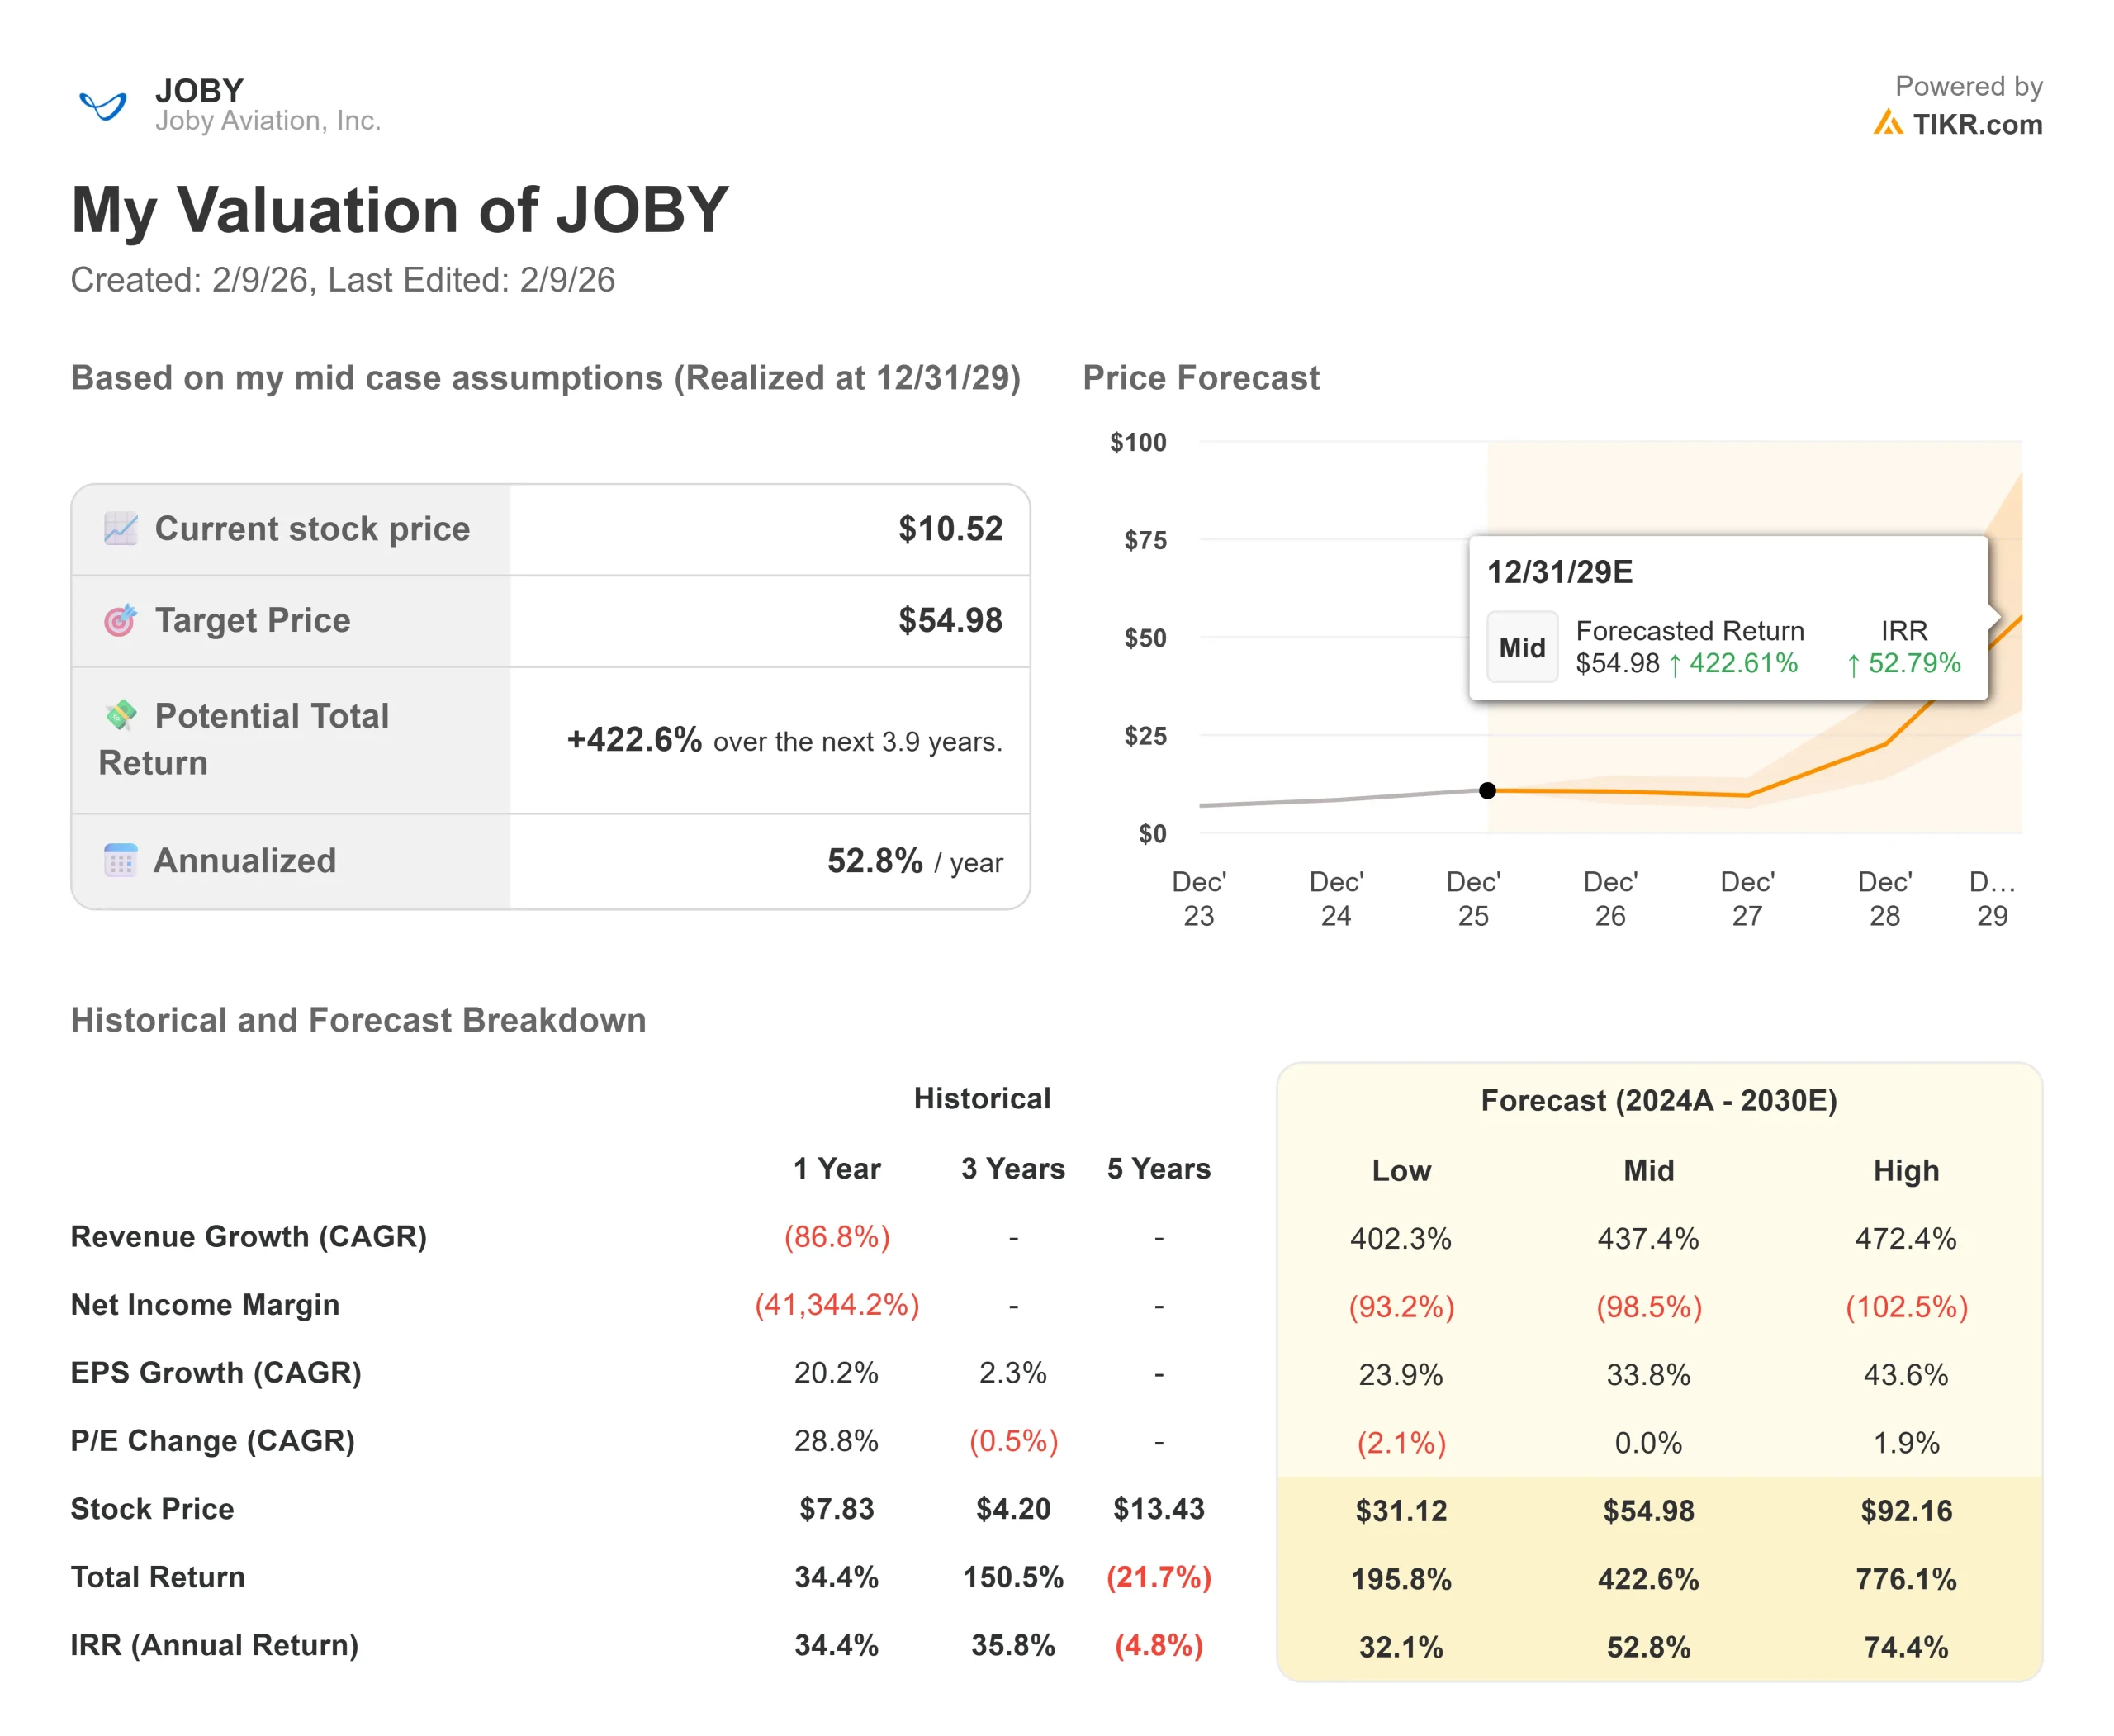Click the Joby Aviation bird logo

(x=102, y=104)
